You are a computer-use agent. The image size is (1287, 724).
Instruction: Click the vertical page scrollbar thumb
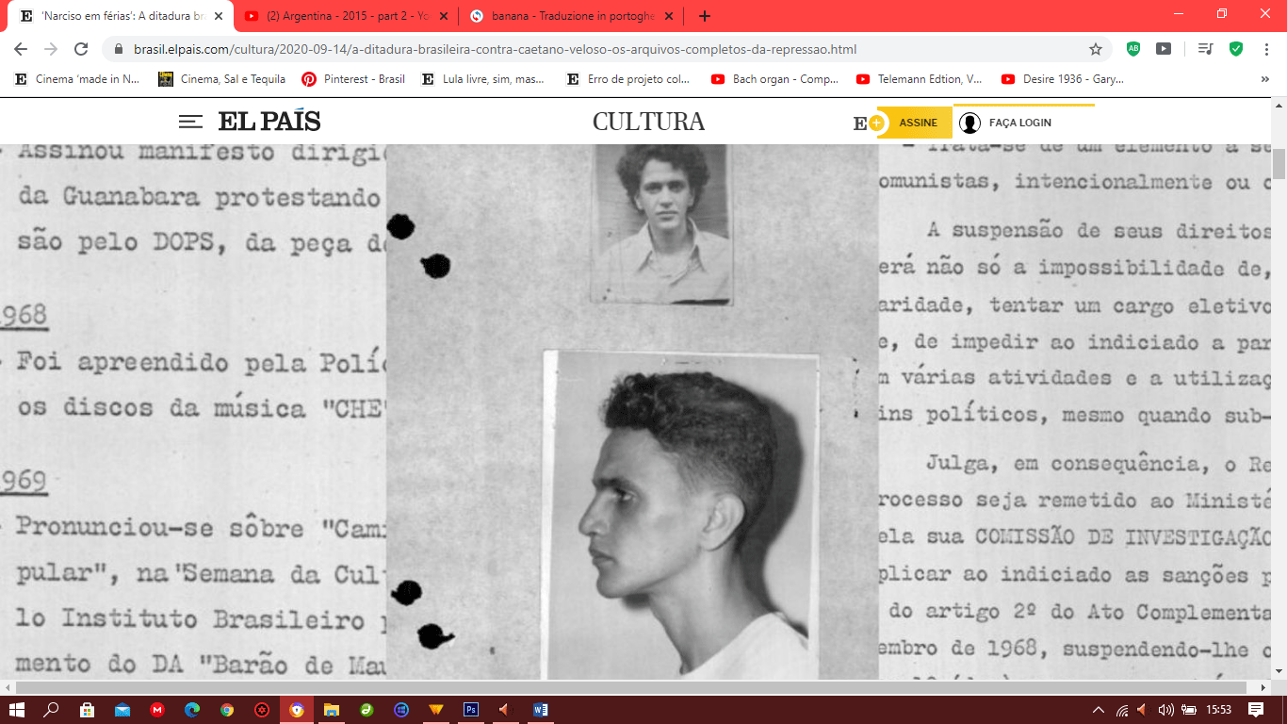click(1279, 164)
